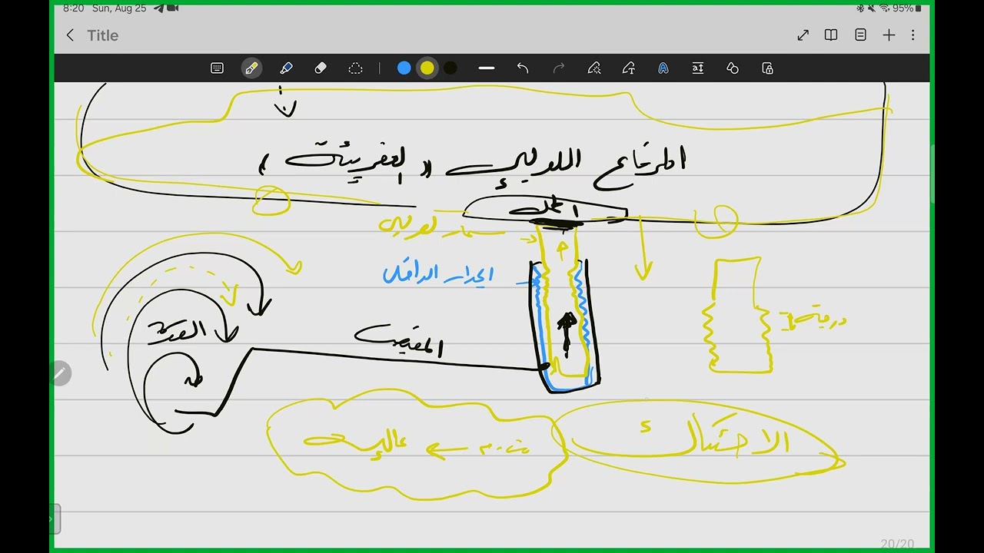984x553 pixels.
Task: Open the pen with sparkle shape tool
Action: pos(594,68)
